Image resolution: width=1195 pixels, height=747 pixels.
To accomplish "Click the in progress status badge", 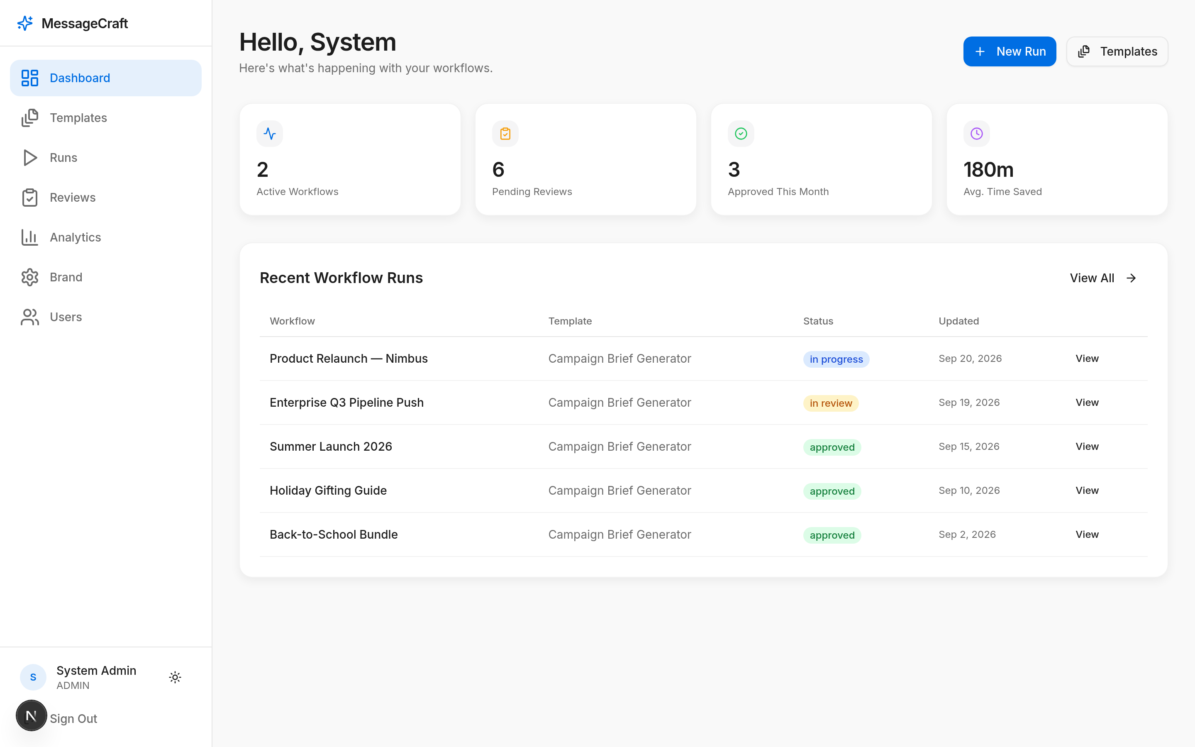I will click(x=836, y=359).
